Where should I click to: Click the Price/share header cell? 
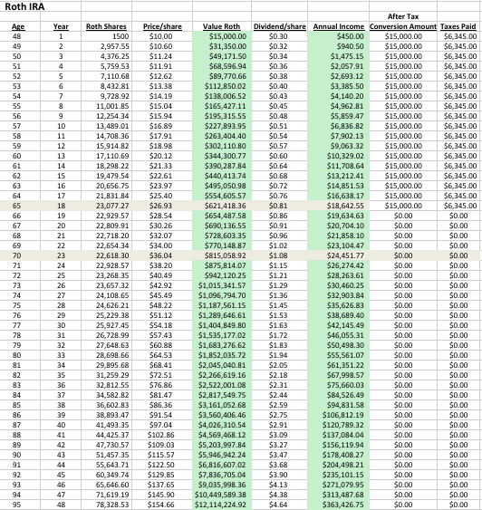point(162,26)
